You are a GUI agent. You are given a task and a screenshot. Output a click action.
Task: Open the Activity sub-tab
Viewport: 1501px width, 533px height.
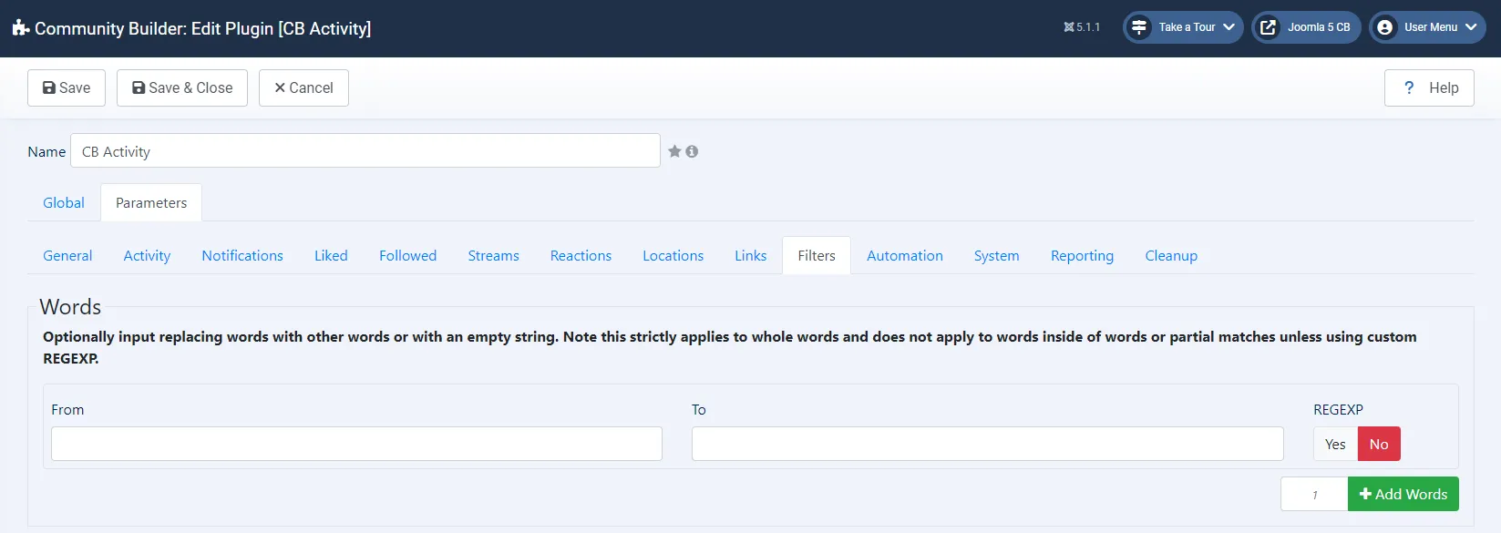pyautogui.click(x=147, y=255)
